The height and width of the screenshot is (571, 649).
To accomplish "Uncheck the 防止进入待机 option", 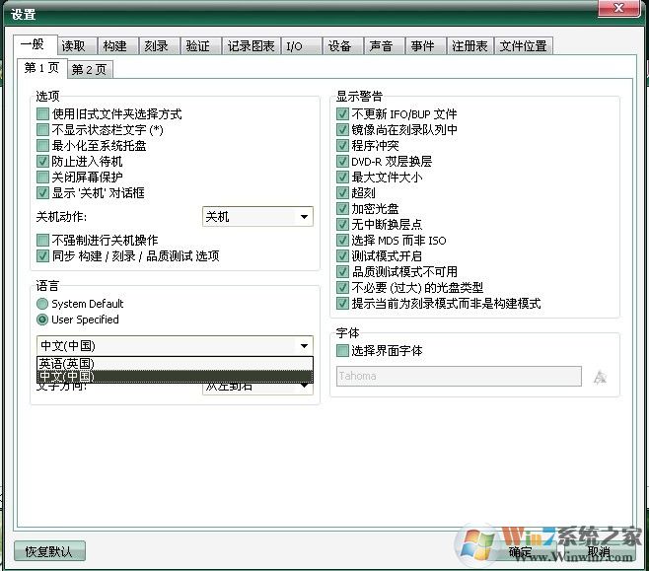I will [42, 162].
